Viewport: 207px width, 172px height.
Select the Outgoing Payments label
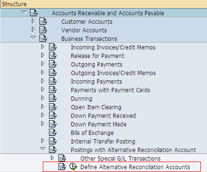click(97, 64)
